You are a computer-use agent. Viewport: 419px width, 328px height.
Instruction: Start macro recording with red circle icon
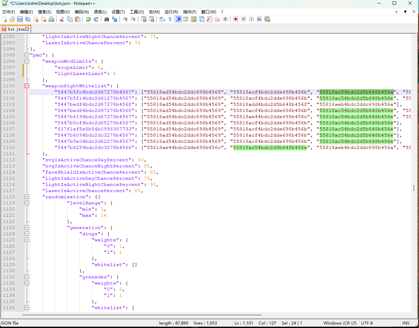236,19
